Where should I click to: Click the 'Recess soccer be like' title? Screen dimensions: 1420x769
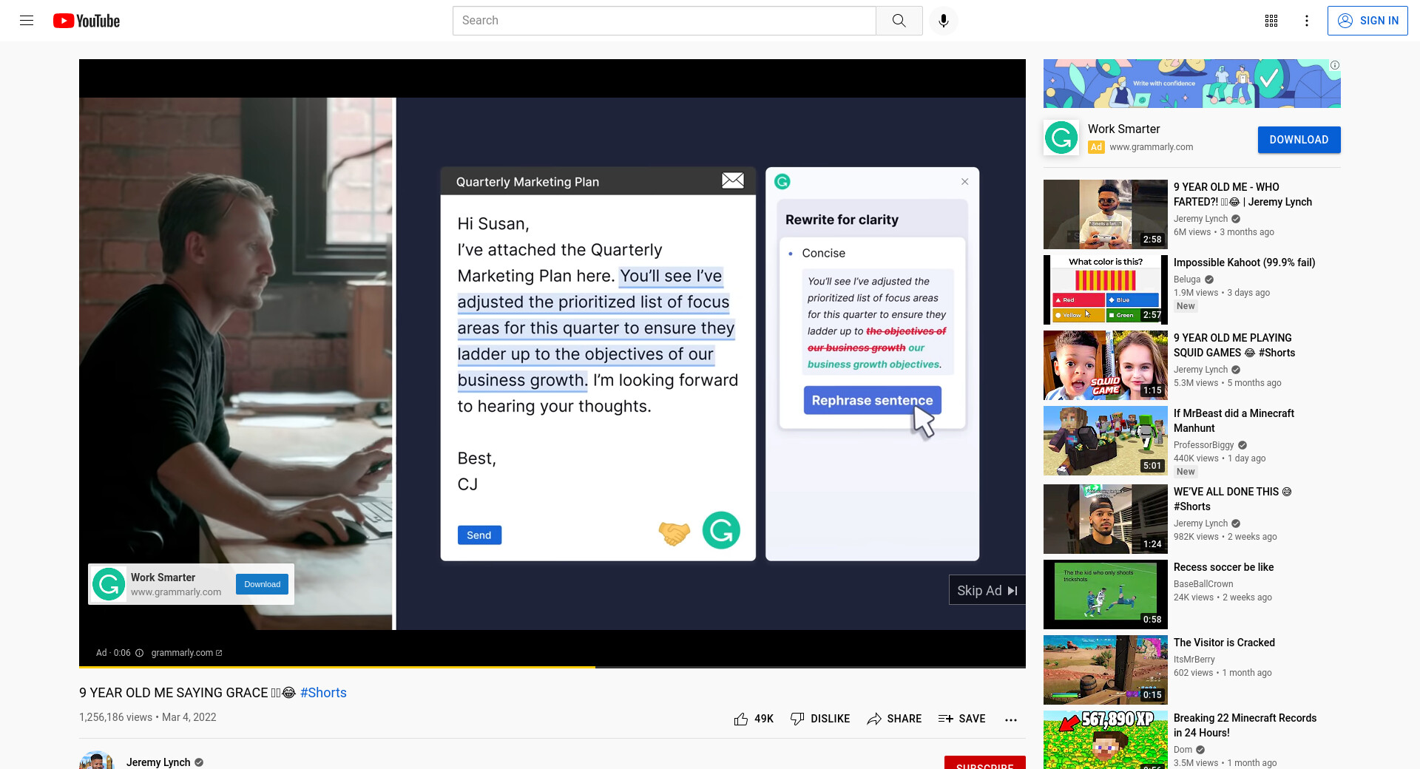click(1223, 567)
